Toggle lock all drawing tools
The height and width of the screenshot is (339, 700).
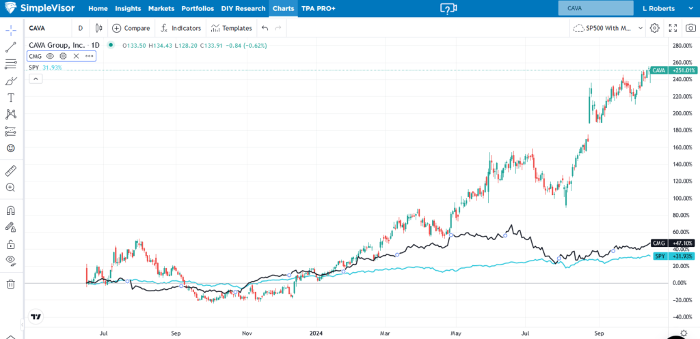pos(11,244)
